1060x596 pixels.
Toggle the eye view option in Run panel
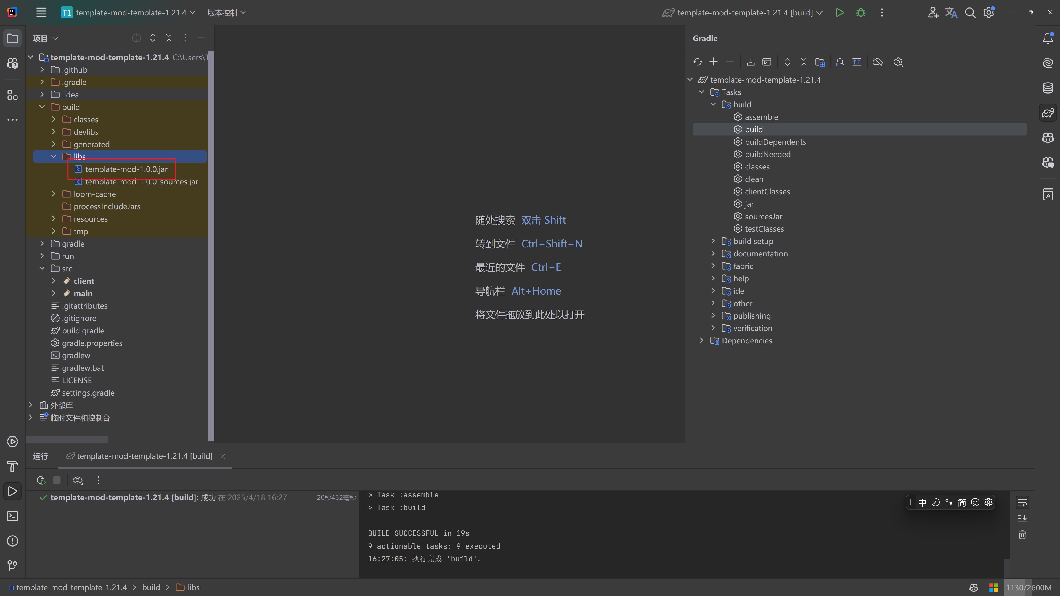tap(77, 480)
